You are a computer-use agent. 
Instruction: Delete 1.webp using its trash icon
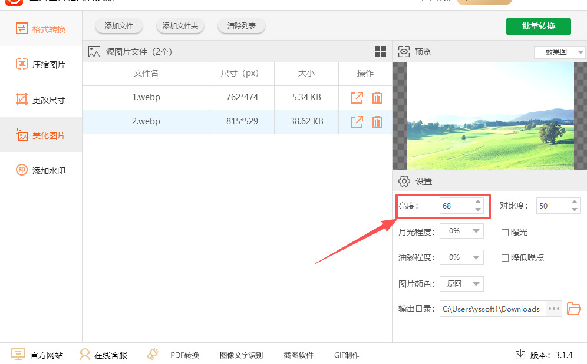[x=377, y=98]
